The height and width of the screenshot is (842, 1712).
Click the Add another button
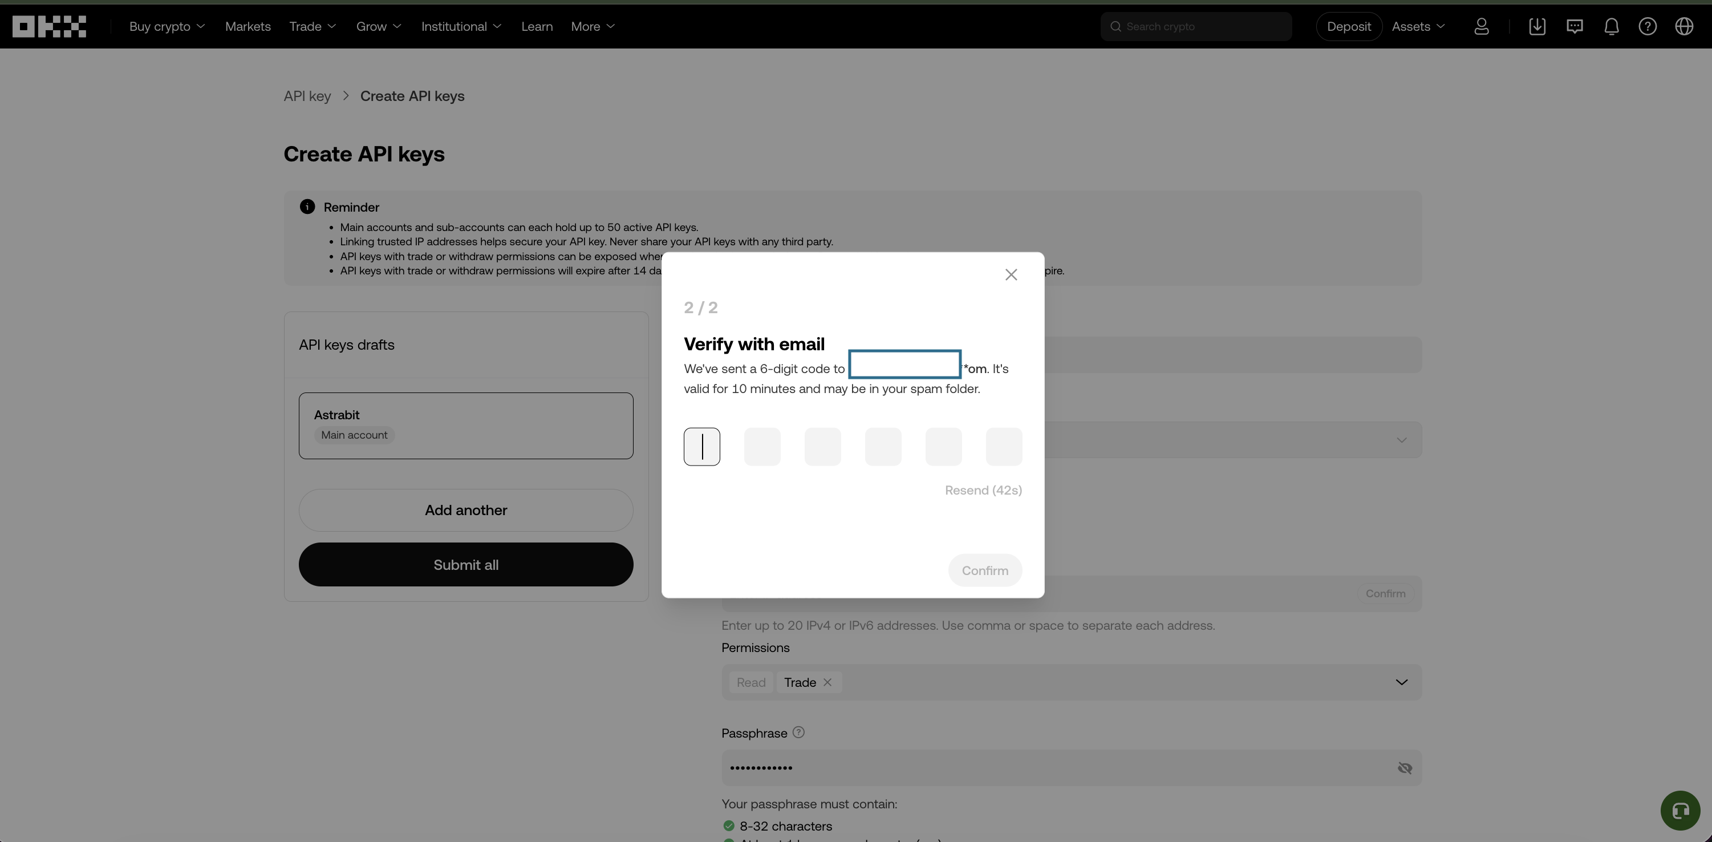tap(465, 511)
